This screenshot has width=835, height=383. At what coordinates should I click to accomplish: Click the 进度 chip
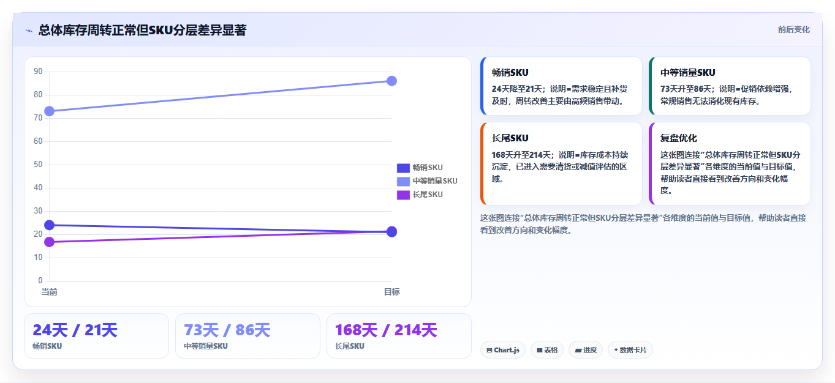(586, 350)
